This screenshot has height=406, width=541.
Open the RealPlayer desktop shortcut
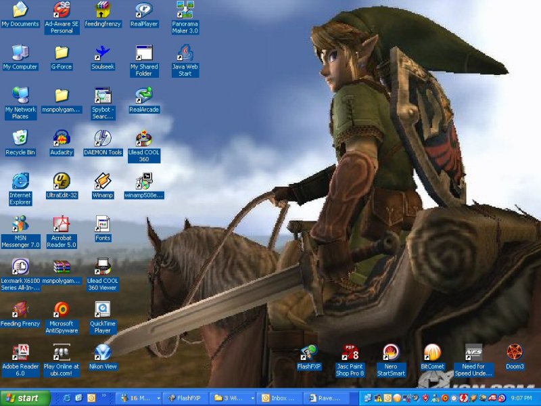point(144,14)
